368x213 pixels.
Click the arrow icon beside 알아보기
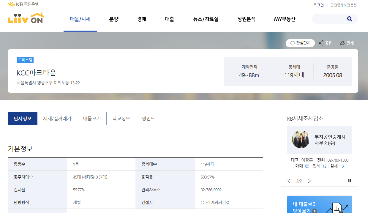click(x=315, y=211)
